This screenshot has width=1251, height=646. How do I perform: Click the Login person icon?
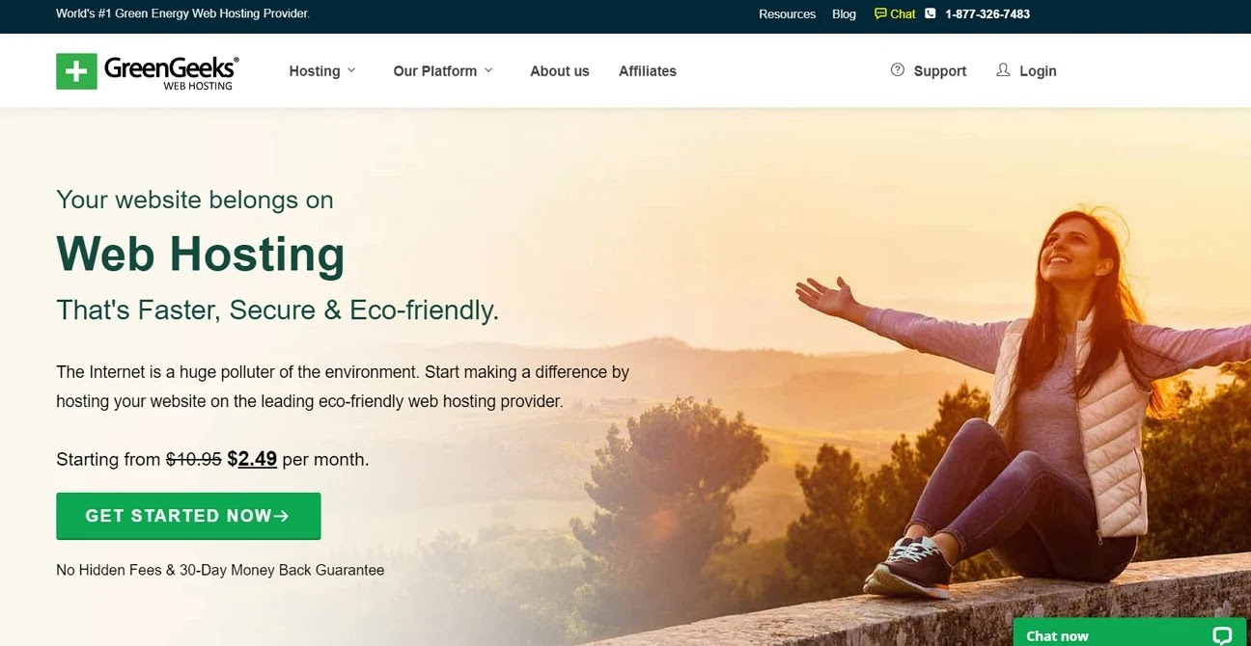coord(1003,69)
